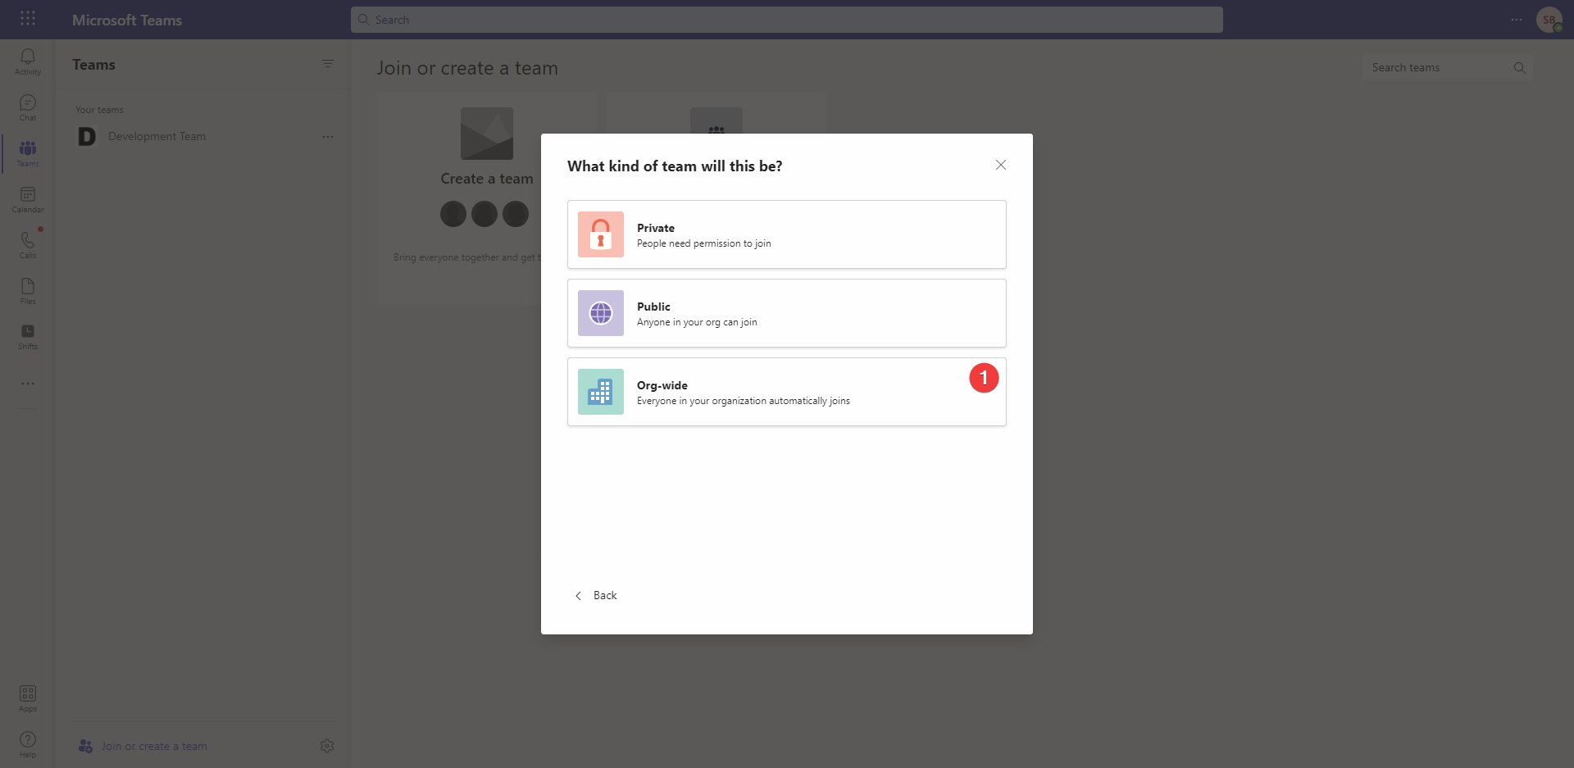
Task: Select the Private team option
Action: pos(787,234)
